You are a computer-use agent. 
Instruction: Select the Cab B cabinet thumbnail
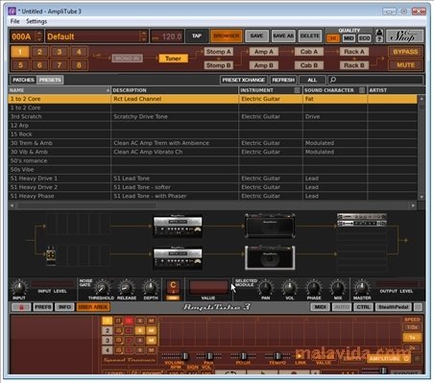click(x=270, y=257)
